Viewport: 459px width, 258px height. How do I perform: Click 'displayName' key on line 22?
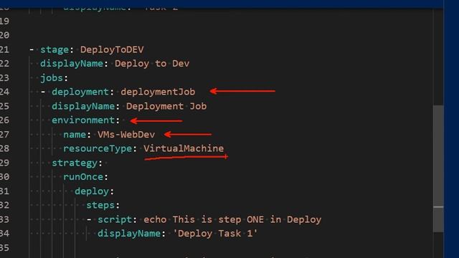72,64
